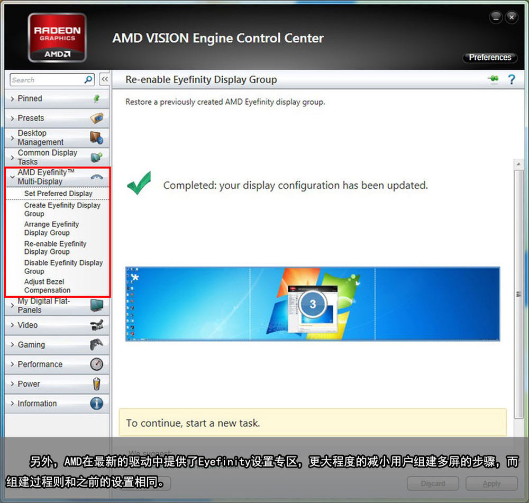
Task: Click the Radeon Graphics AMD logo
Action: (57, 38)
